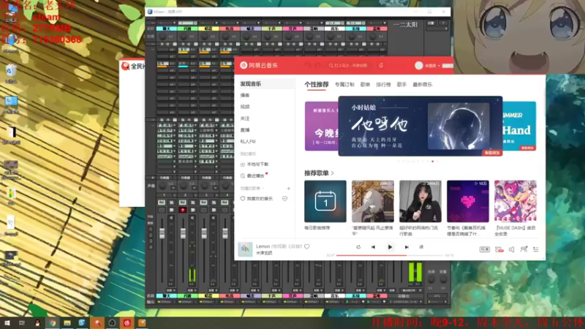The height and width of the screenshot is (329, 585).
Task: Switch to 最新音乐 tab
Action: (x=423, y=85)
